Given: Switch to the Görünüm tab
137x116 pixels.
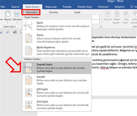Looking at the screenshot, I should click(103, 7).
